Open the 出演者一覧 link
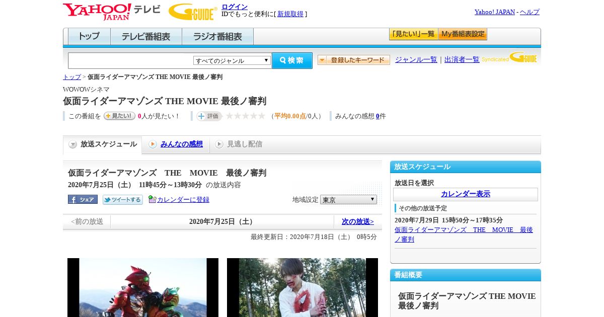Image resolution: width=604 pixels, height=317 pixels. pyautogui.click(x=462, y=59)
